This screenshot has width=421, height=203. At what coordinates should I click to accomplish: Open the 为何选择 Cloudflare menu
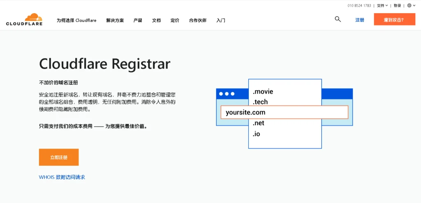tap(76, 20)
